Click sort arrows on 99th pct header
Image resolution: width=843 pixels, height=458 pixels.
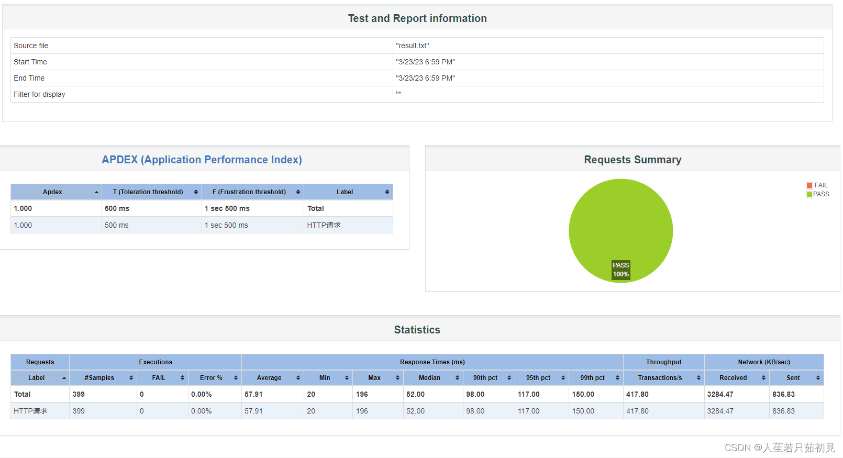pyautogui.click(x=617, y=378)
